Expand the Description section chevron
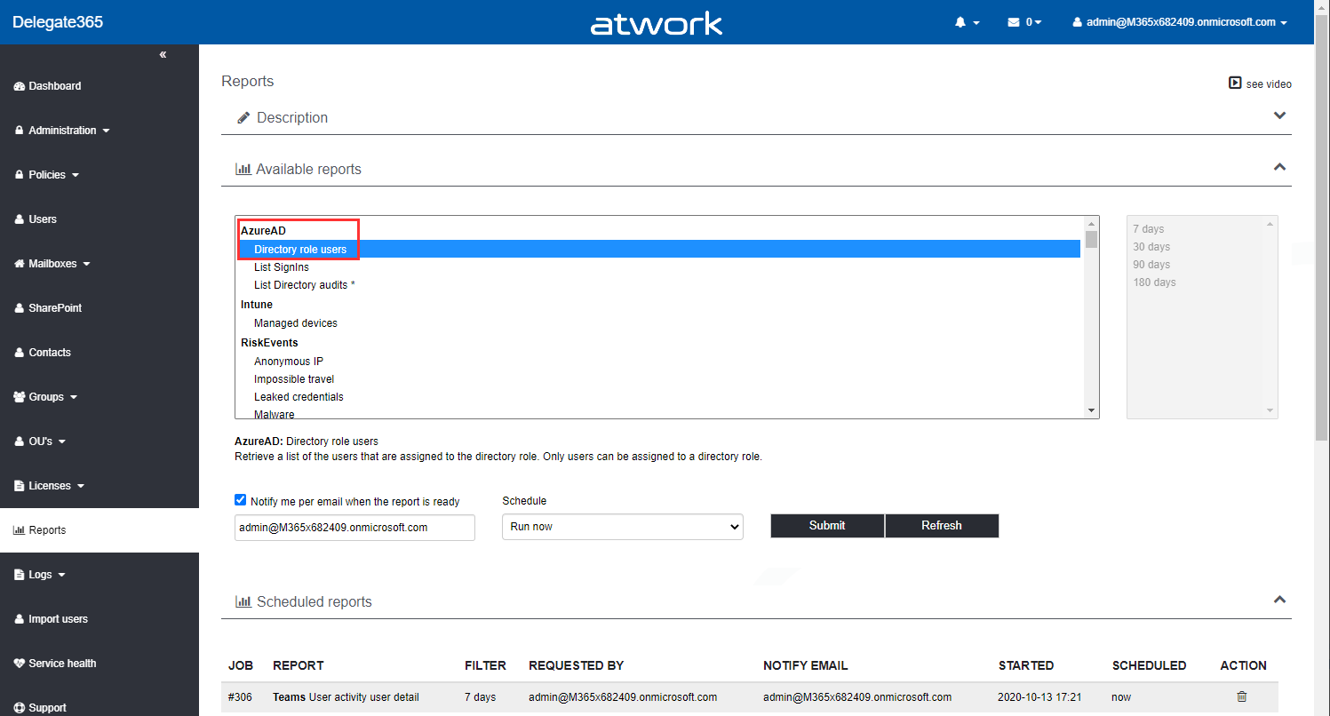The height and width of the screenshot is (716, 1330). click(x=1280, y=115)
